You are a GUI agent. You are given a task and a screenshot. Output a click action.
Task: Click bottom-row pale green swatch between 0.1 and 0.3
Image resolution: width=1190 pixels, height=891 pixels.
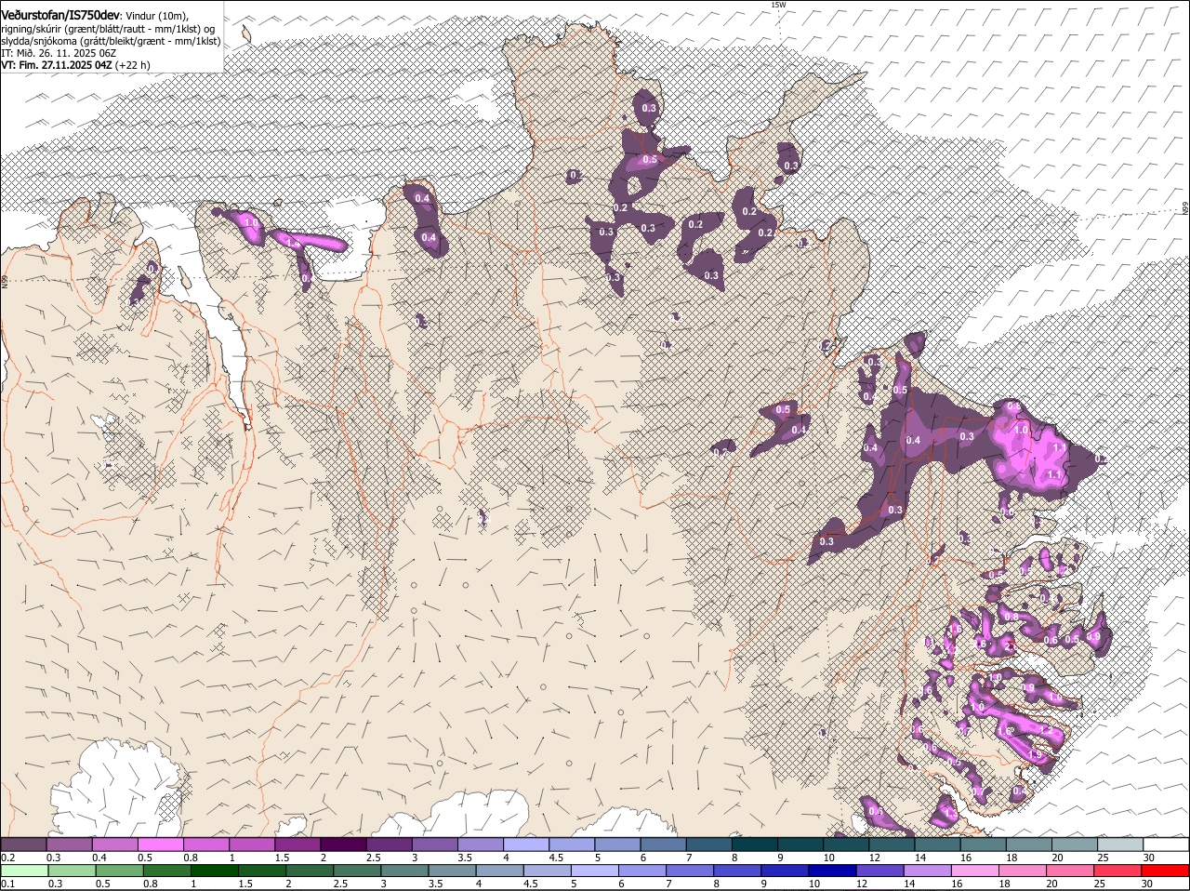(23, 871)
